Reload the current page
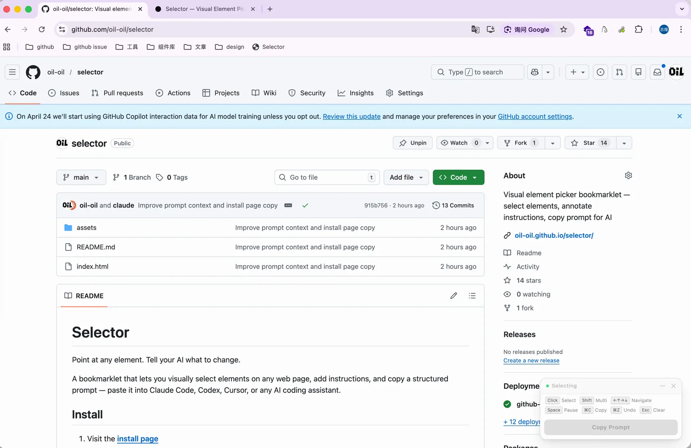The height and width of the screenshot is (448, 691). coord(41,29)
